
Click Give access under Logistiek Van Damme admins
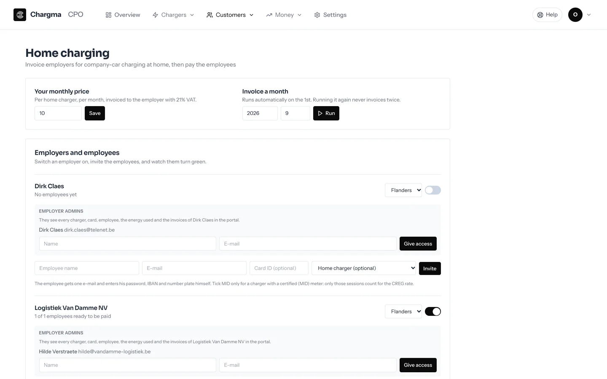point(418,365)
